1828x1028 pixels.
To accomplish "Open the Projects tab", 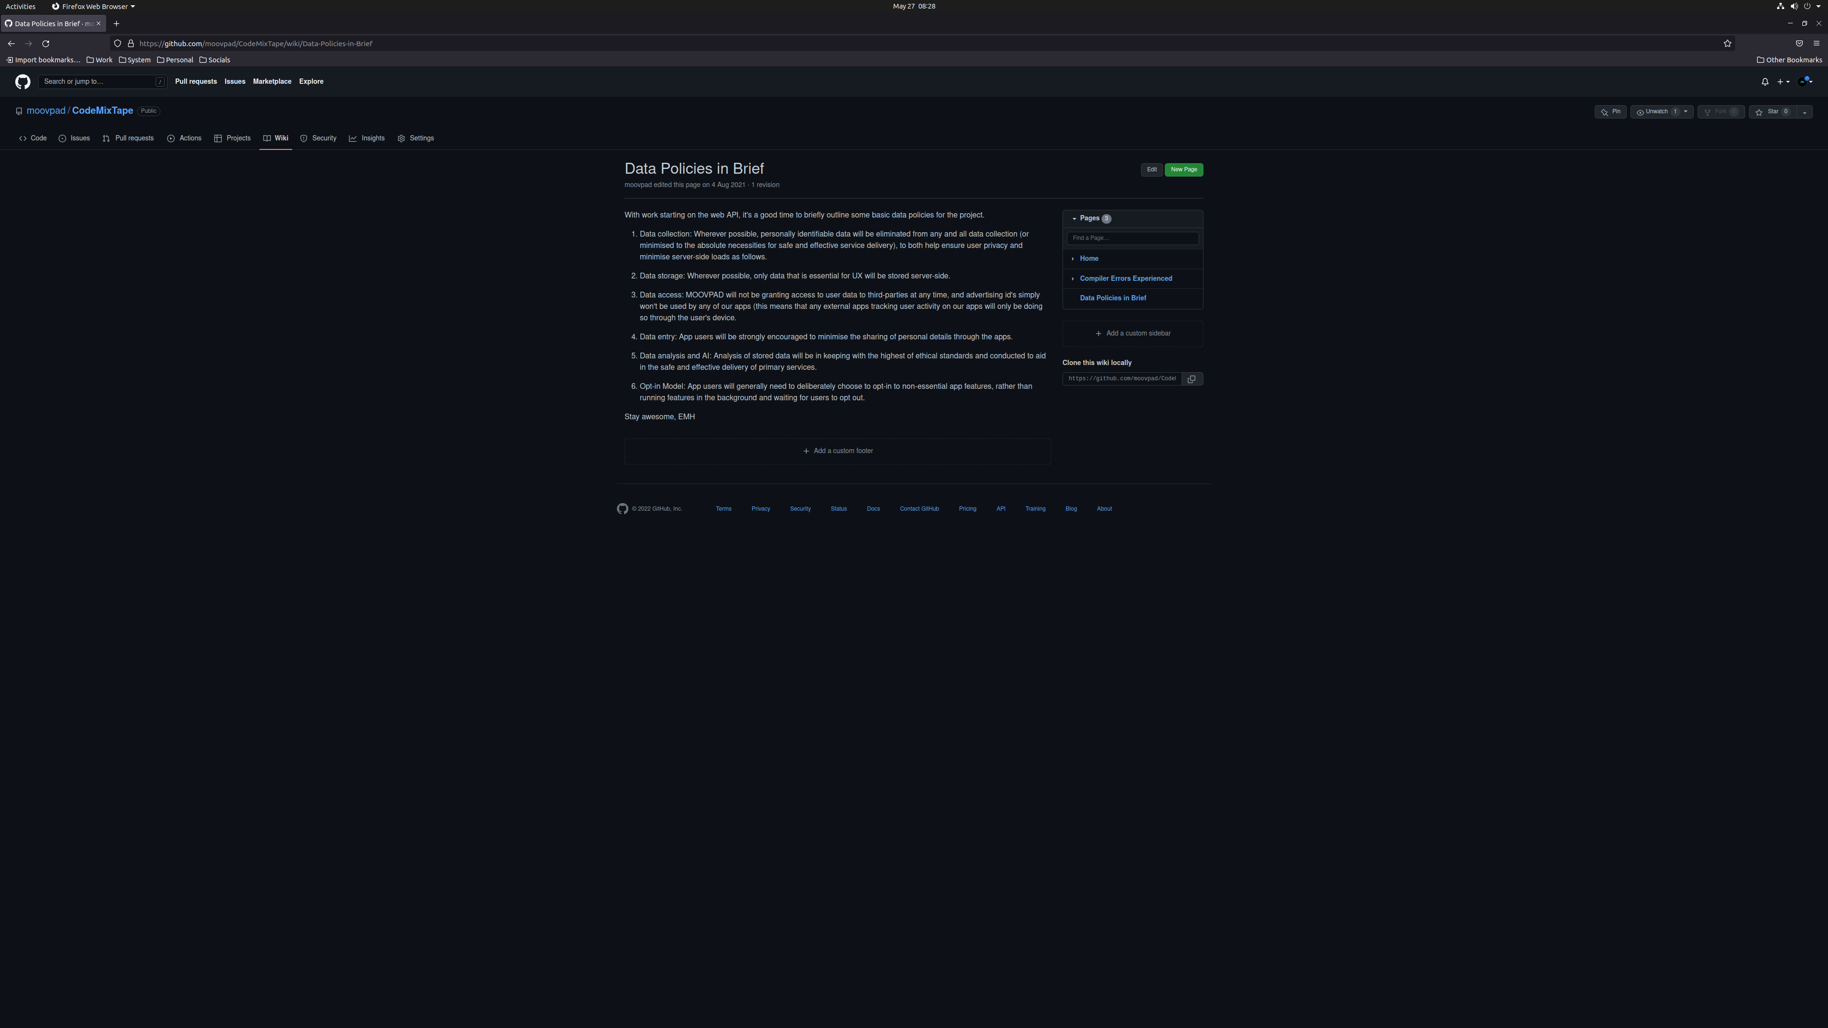I will [x=233, y=138].
